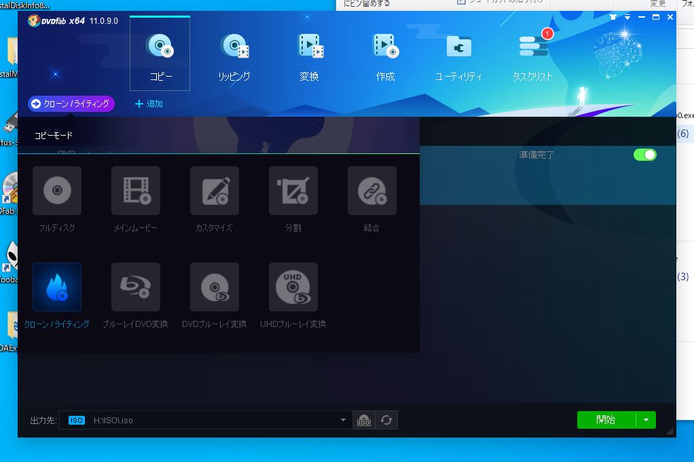Close the DVDFab window
Viewport: 694px width, 462px height.
670,17
